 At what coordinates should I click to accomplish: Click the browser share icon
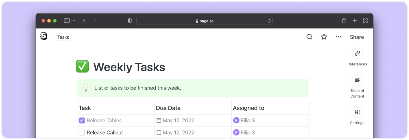[344, 21]
